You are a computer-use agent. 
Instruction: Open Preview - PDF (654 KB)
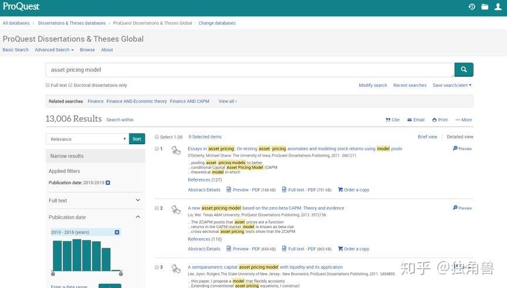pyautogui.click(x=251, y=249)
